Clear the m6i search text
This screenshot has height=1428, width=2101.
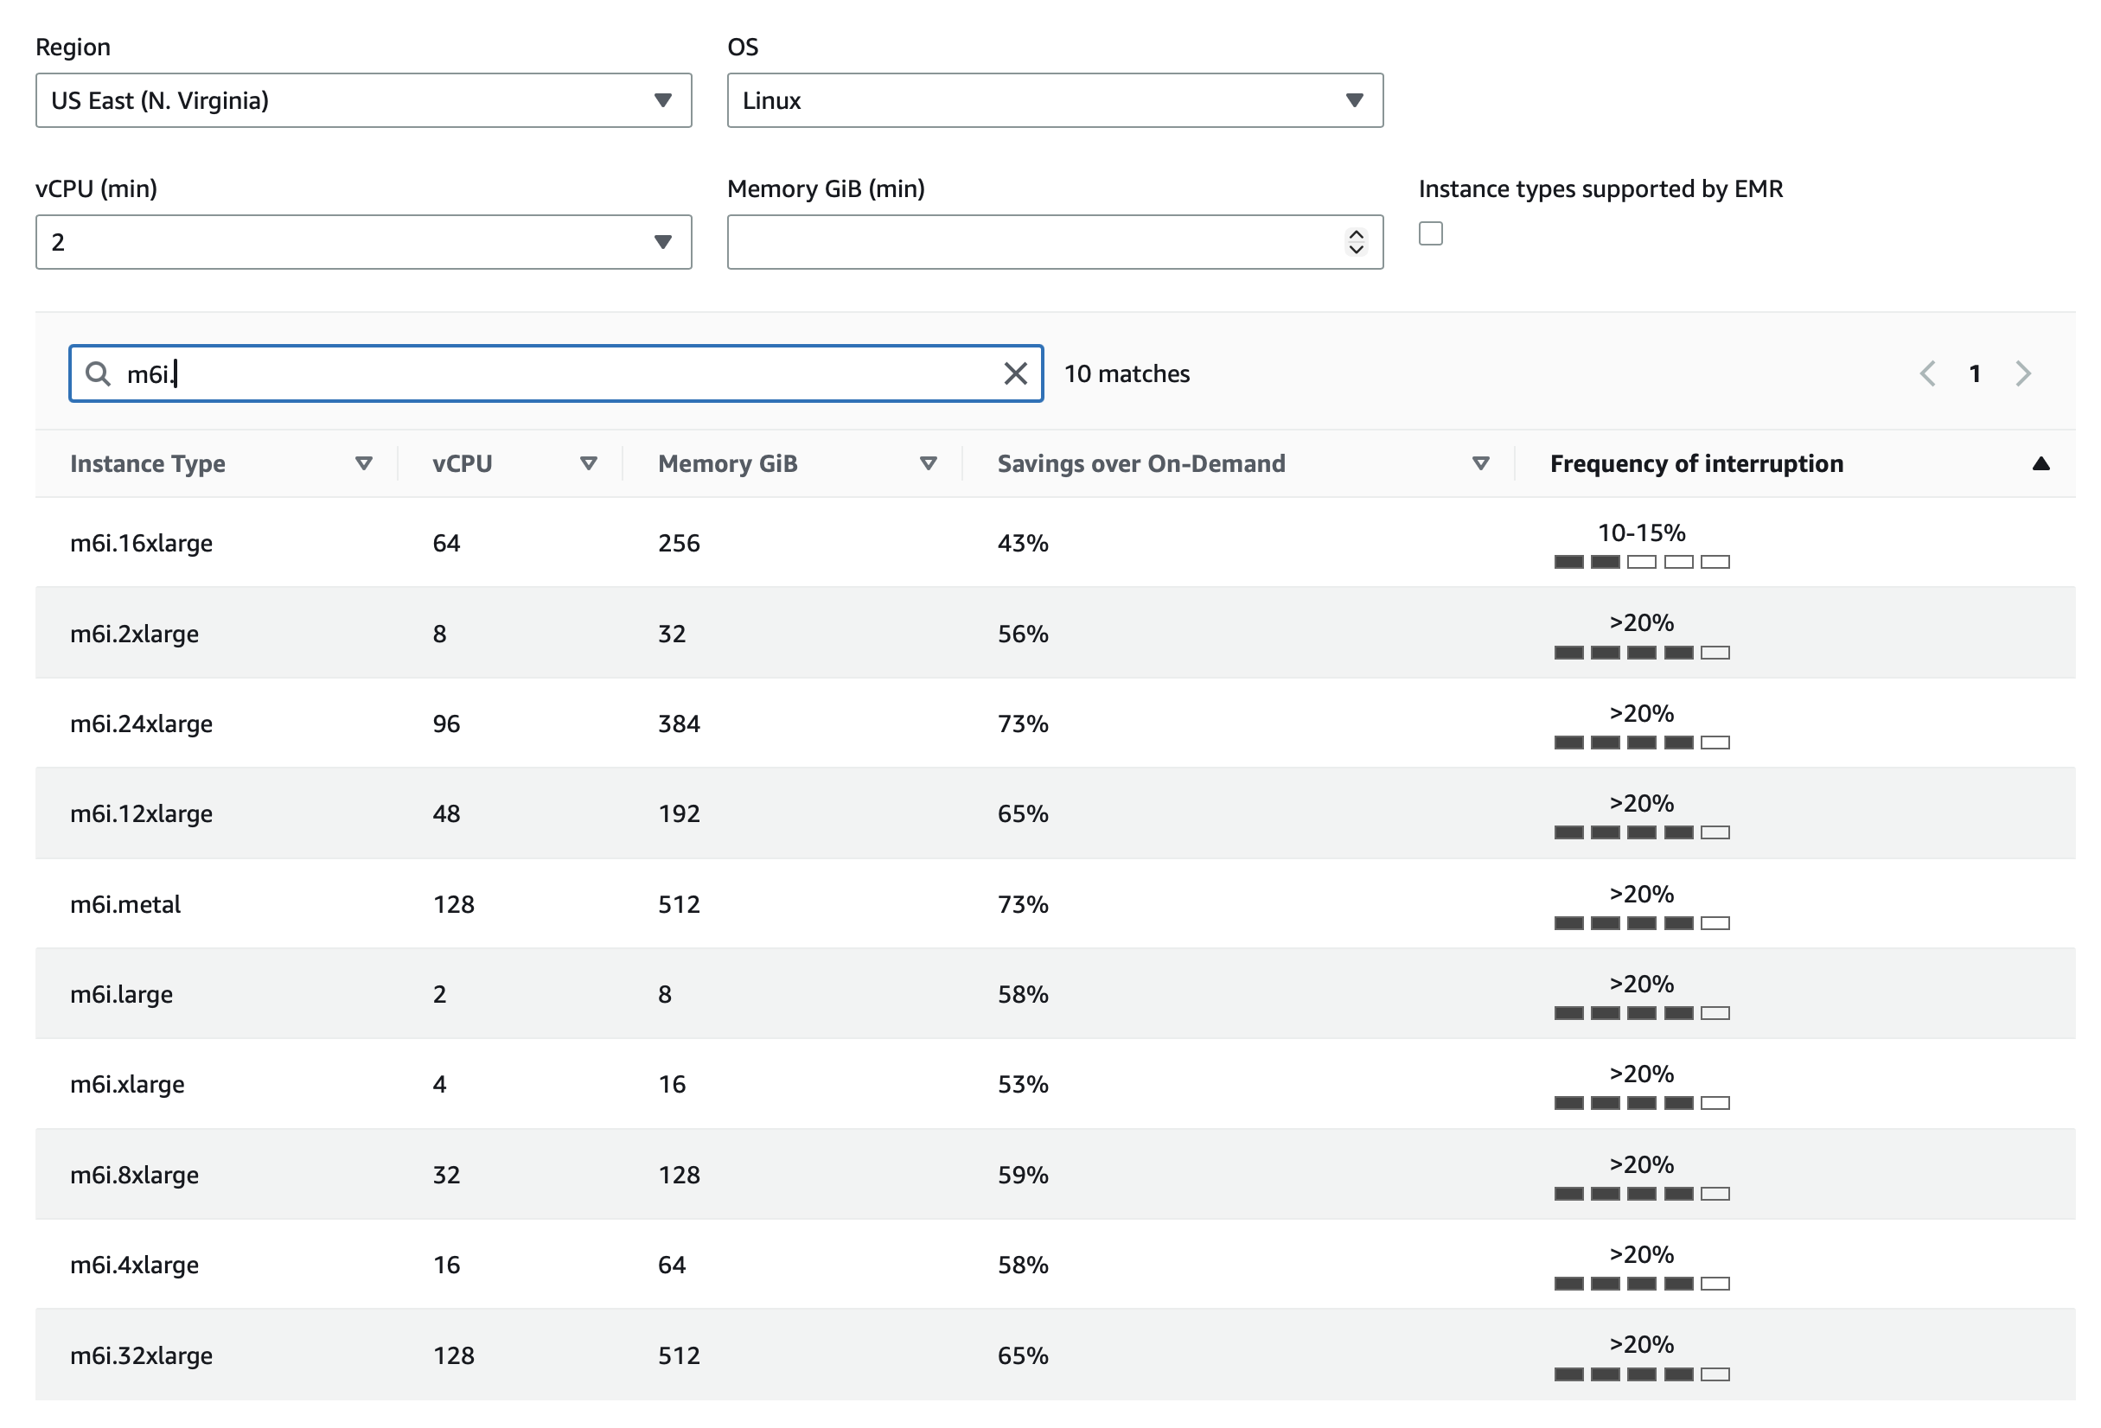[1014, 373]
